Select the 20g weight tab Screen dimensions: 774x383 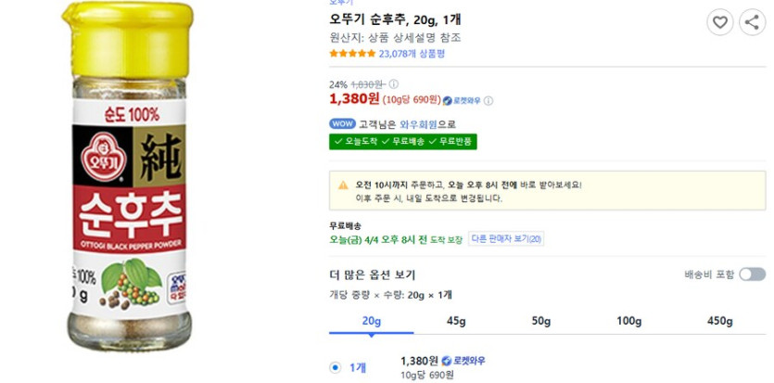click(x=372, y=321)
